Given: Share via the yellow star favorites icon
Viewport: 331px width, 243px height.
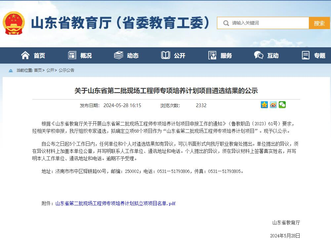Looking at the screenshot, I should coord(264,105).
